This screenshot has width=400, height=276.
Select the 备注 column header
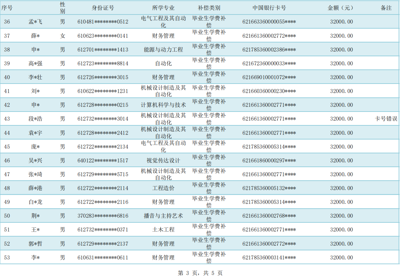click(386, 8)
